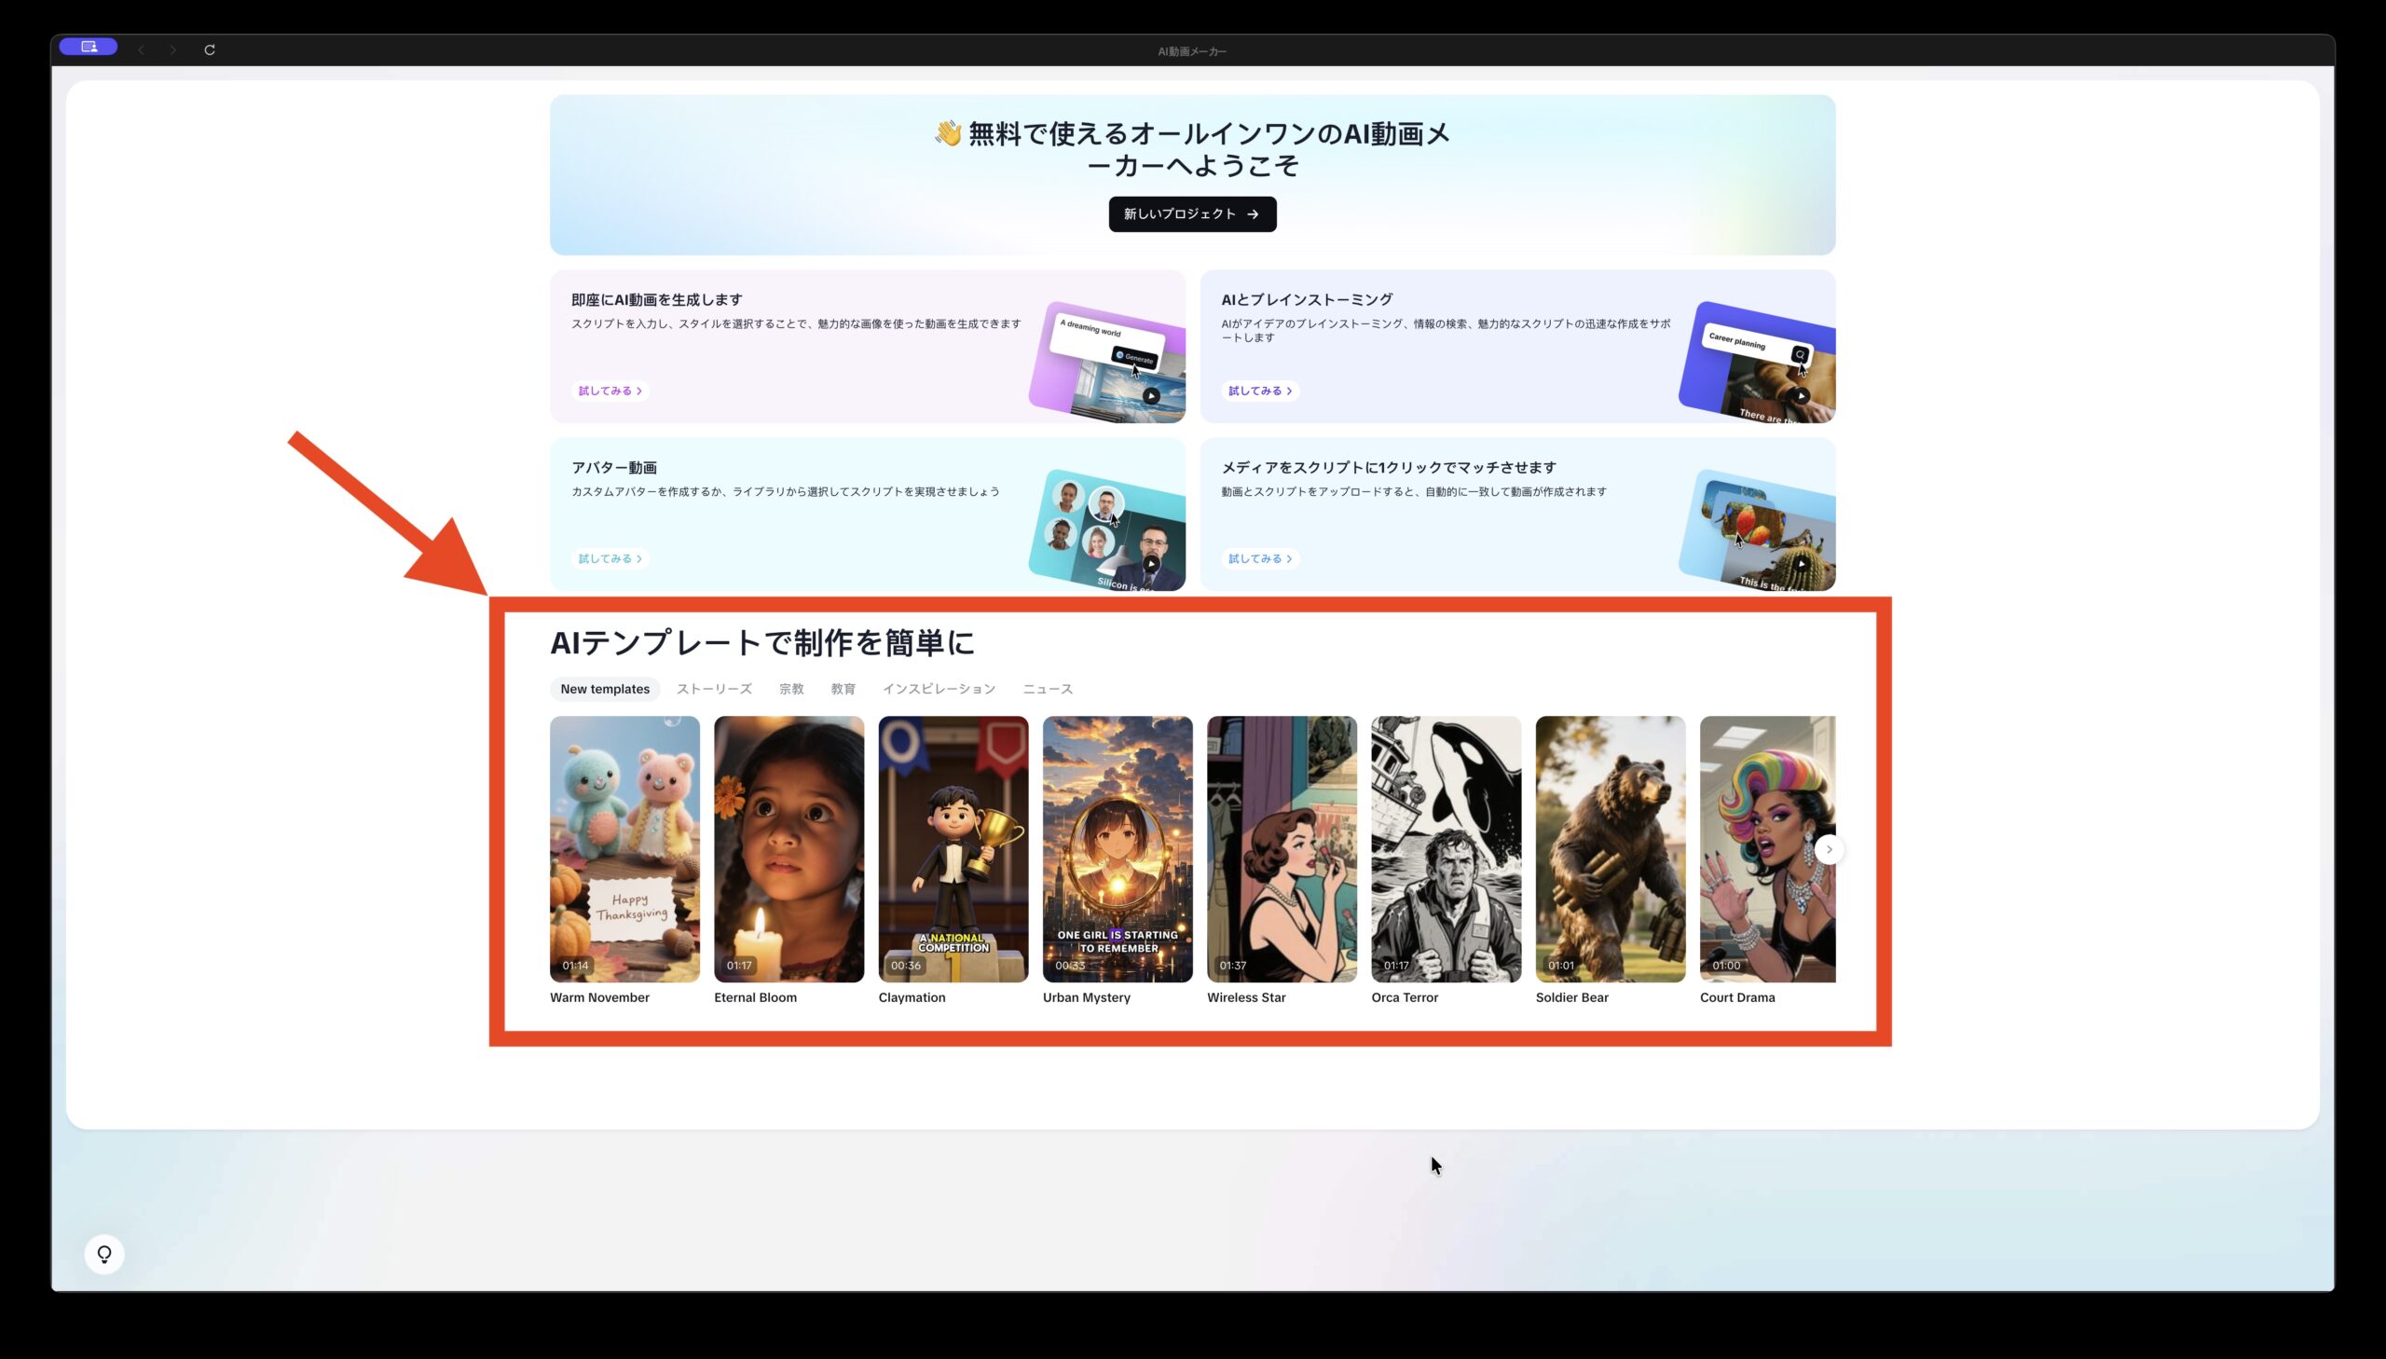
Task: Play the AI brainstorming preview
Action: click(1801, 396)
